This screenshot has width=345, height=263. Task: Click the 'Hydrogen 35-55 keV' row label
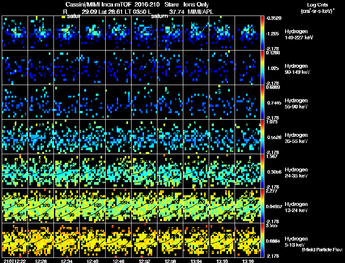tap(296, 138)
